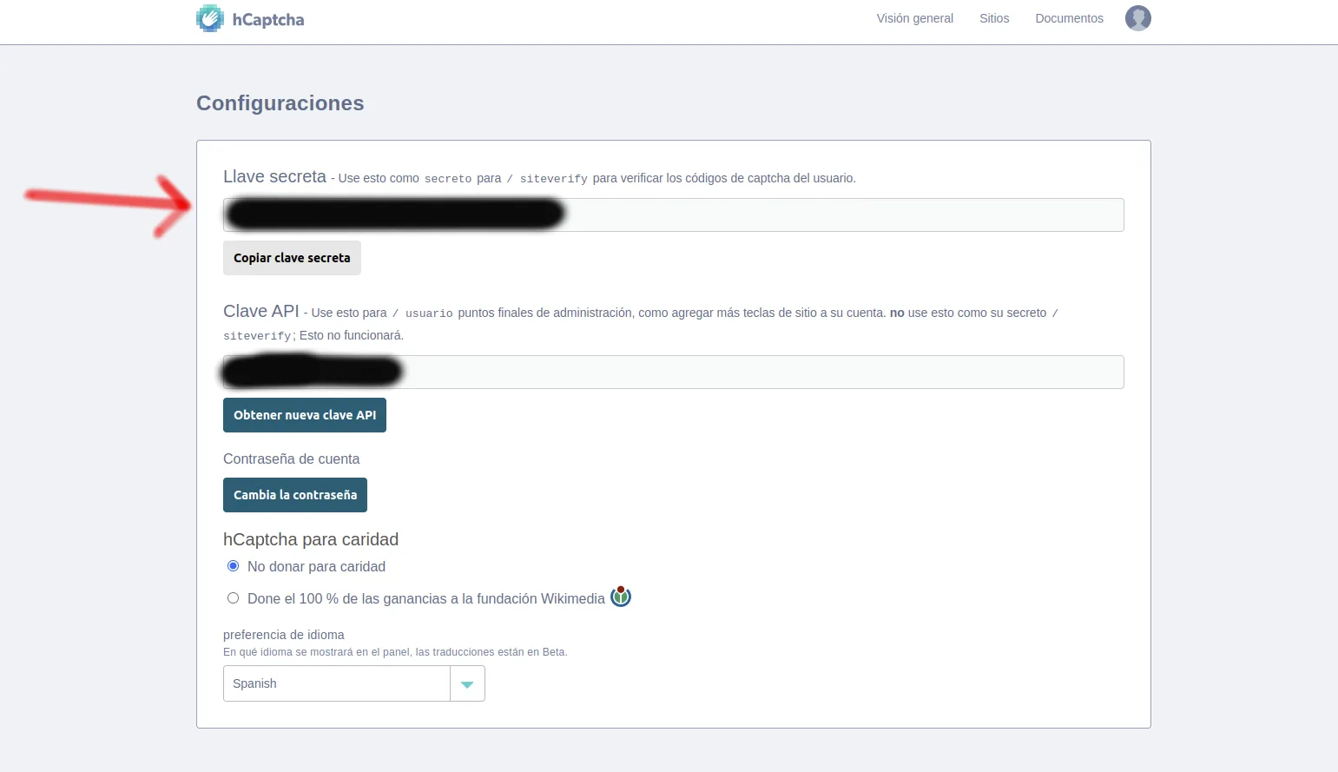Click the Contraseña de cuenta label
1338x772 pixels.
291,459
